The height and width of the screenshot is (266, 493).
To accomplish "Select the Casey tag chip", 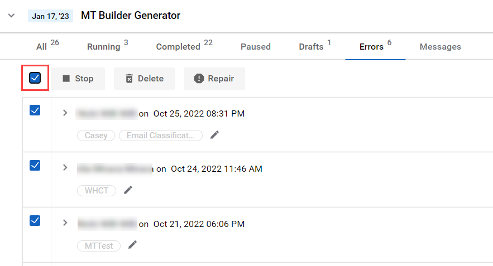I will click(x=96, y=136).
